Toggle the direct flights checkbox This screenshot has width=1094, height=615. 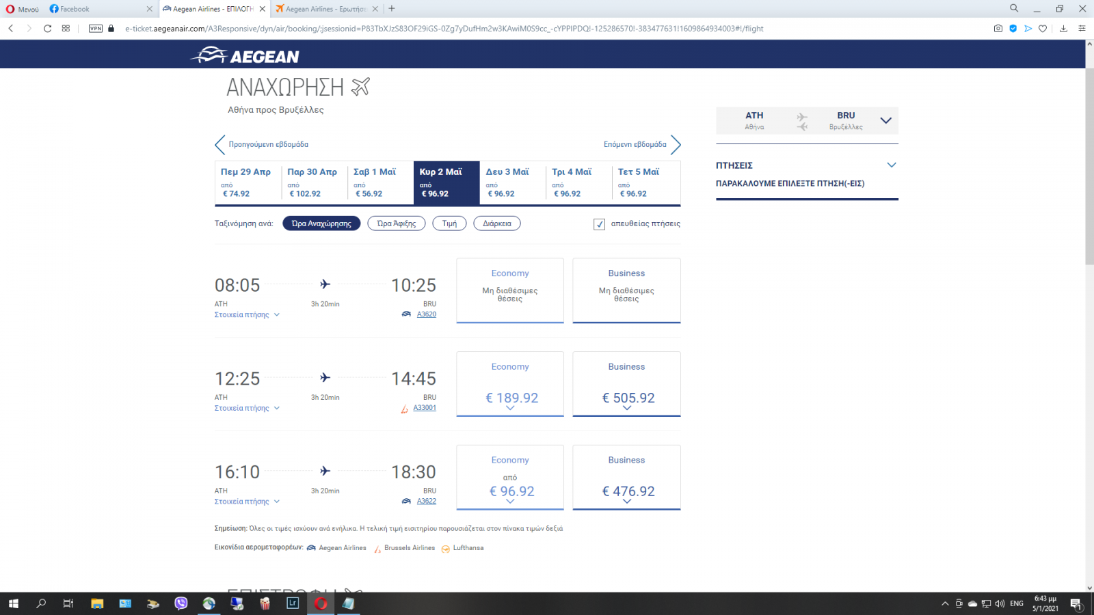coord(600,224)
